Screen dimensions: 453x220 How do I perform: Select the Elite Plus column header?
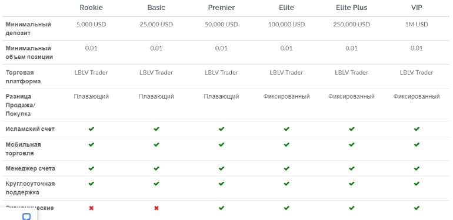351,8
